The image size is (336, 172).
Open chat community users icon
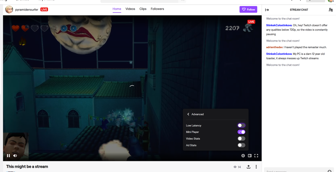pos(330,10)
